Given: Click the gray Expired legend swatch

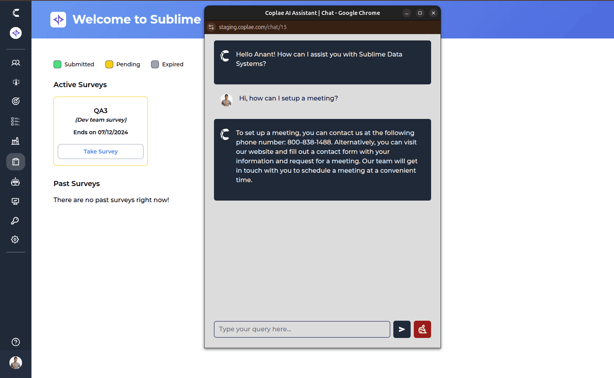Looking at the screenshot, I should pos(155,64).
